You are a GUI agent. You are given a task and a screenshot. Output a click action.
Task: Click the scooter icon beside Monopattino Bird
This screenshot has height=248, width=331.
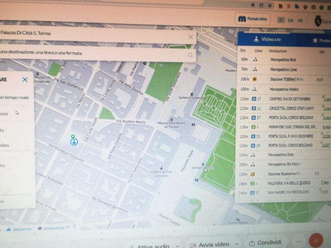pos(255,60)
